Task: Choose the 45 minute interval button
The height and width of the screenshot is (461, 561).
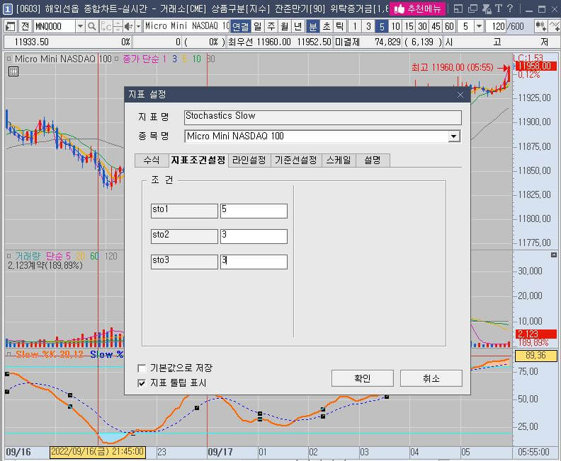Action: [x=436, y=26]
